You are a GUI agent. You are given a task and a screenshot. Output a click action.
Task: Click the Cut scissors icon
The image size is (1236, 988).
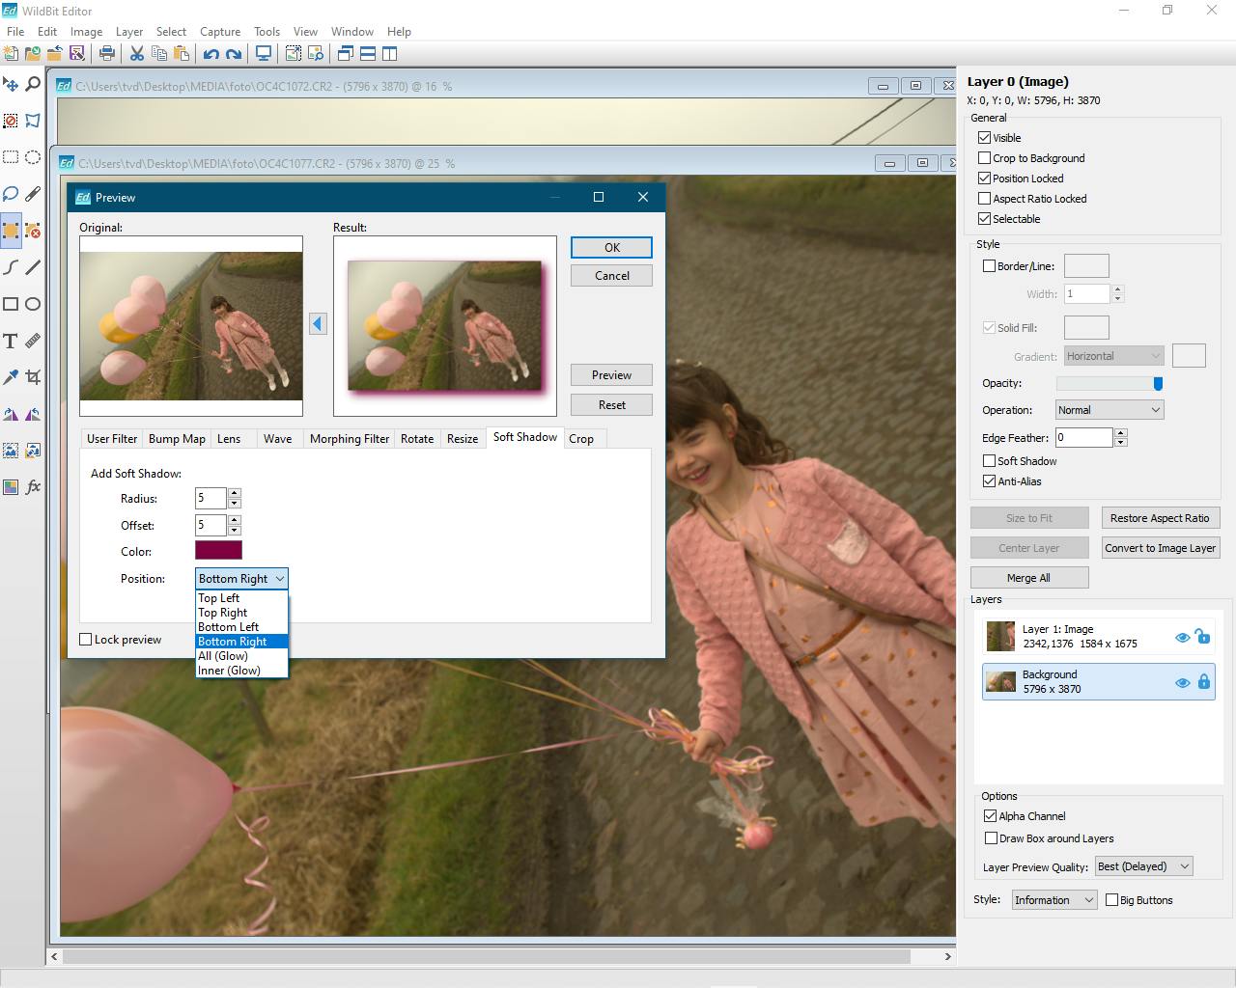coord(137,54)
